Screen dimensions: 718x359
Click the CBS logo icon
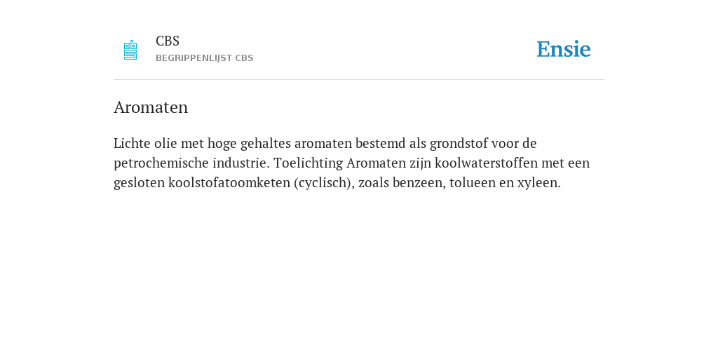(x=130, y=50)
